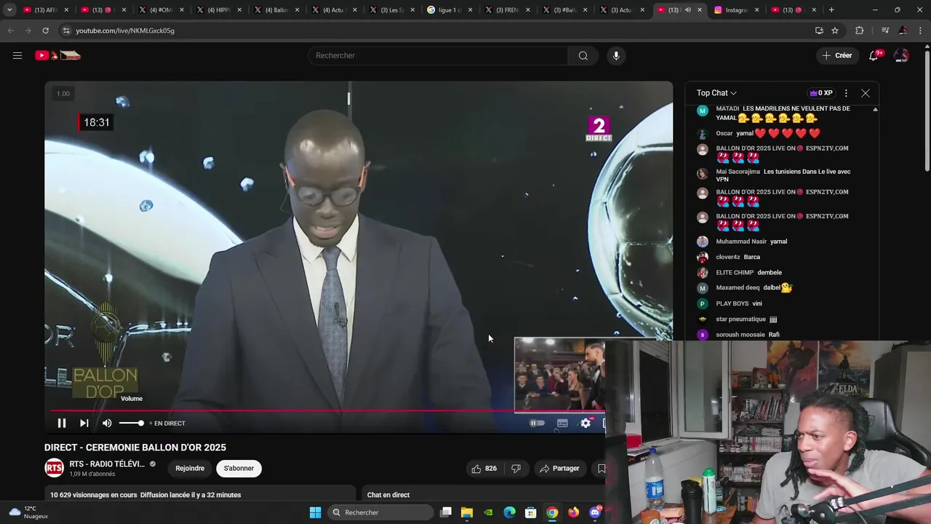Open Firefox from taskbar
931x524 pixels.
pos(573,512)
